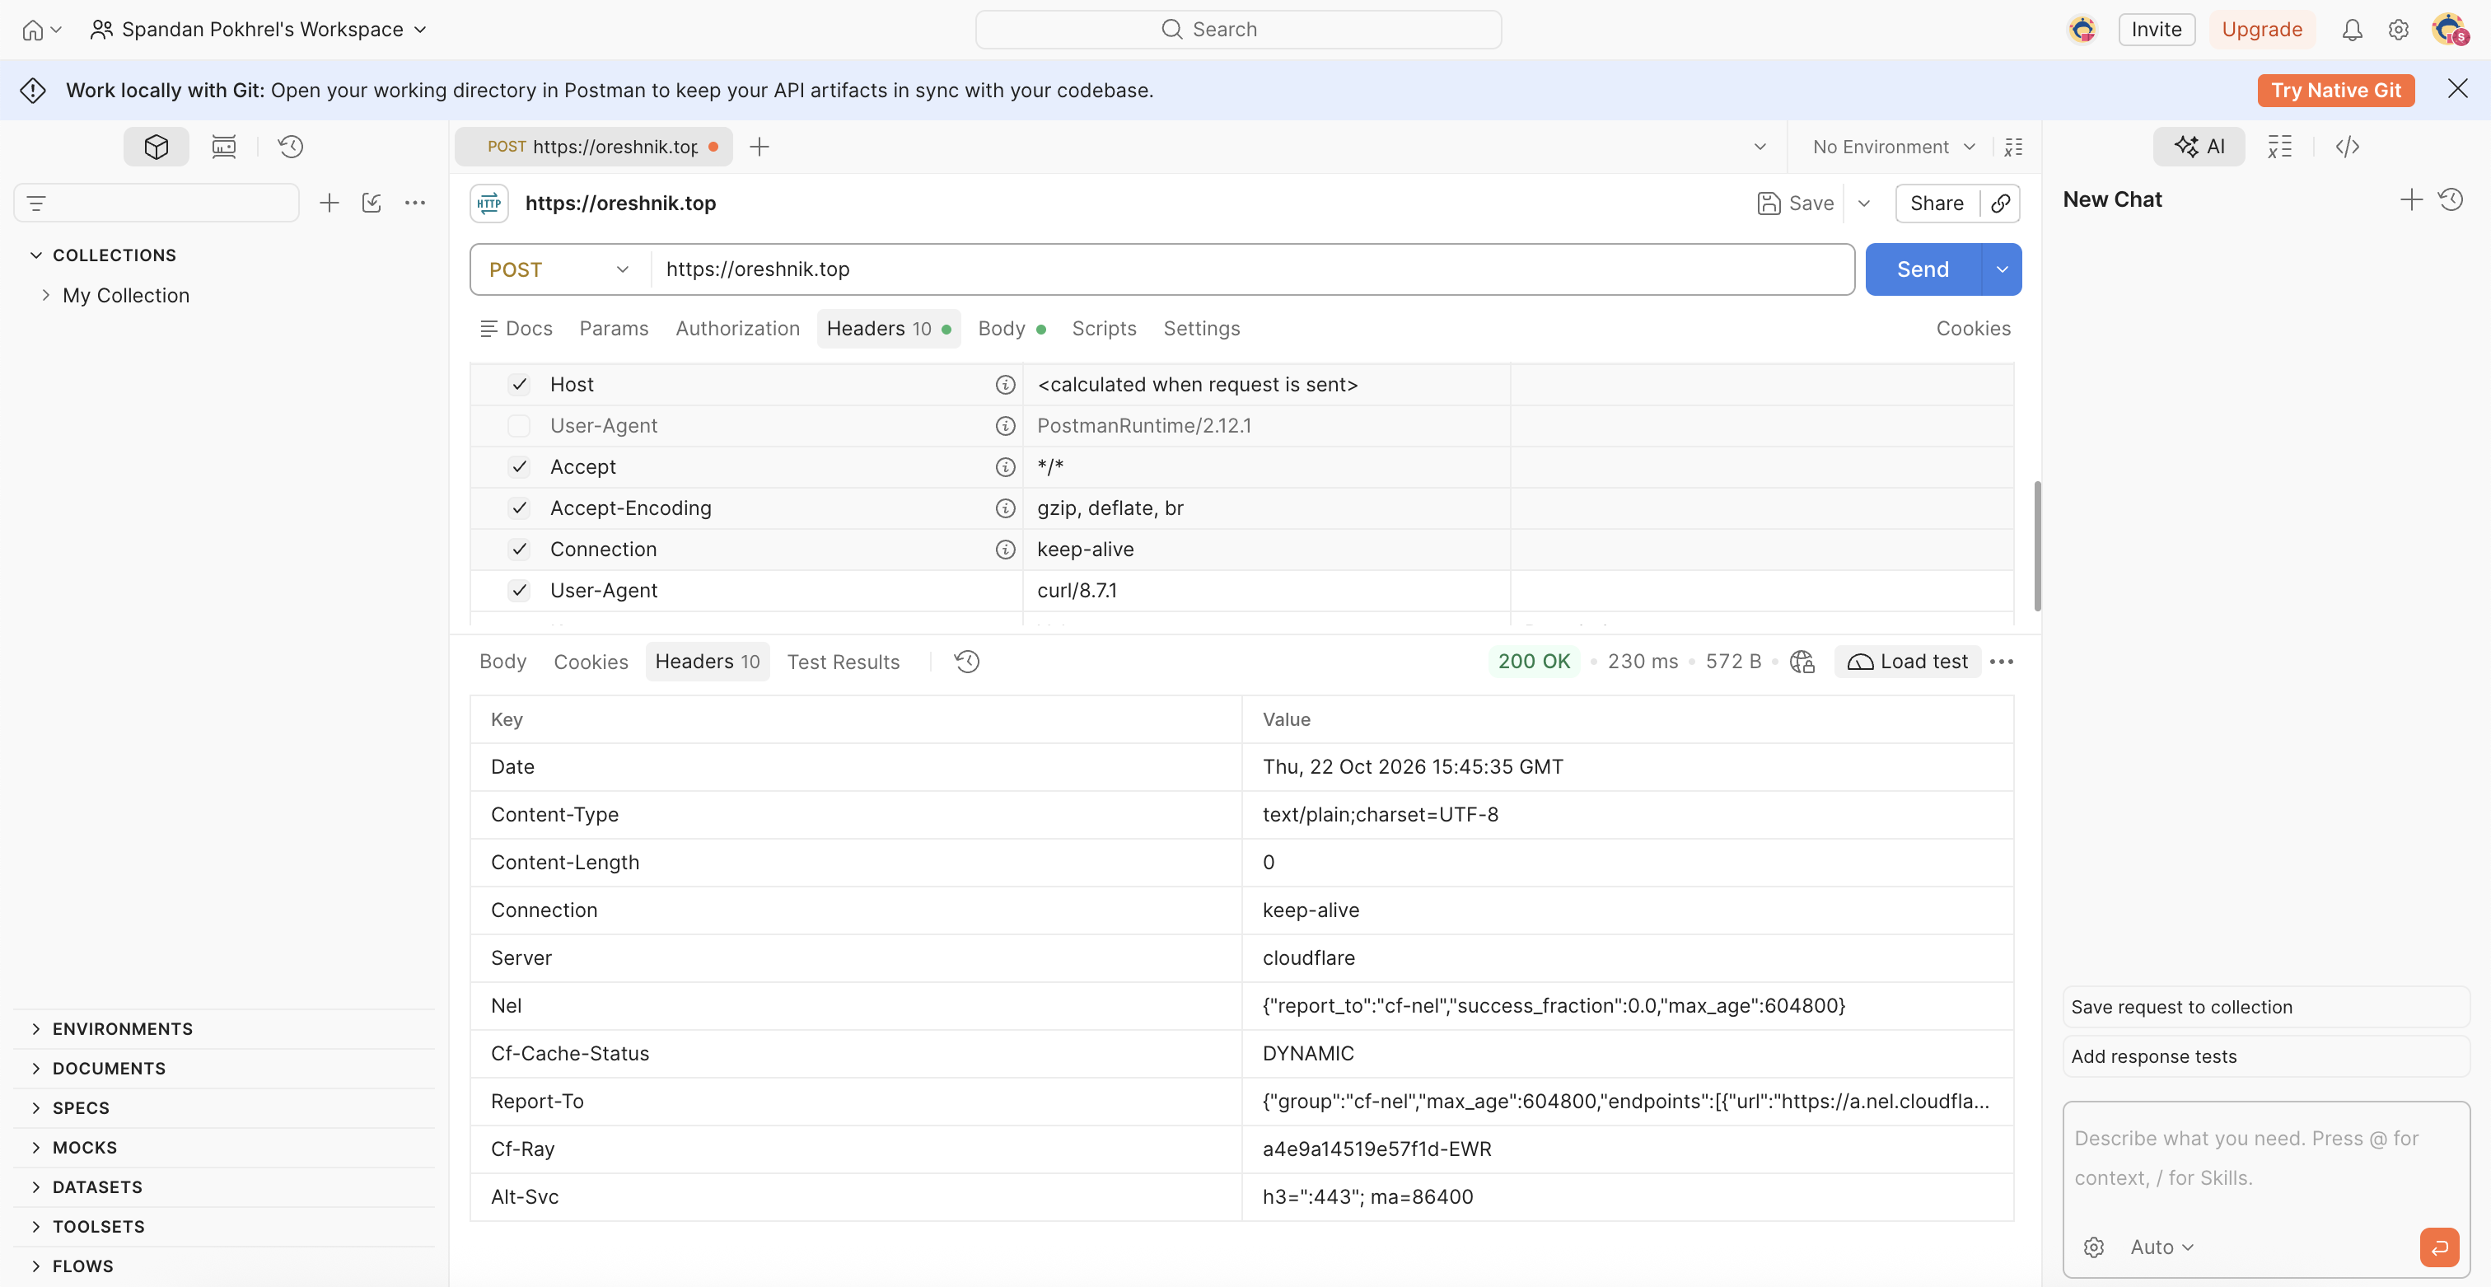Open a new request tab with the plus
This screenshot has height=1287, width=2491.
click(x=759, y=147)
